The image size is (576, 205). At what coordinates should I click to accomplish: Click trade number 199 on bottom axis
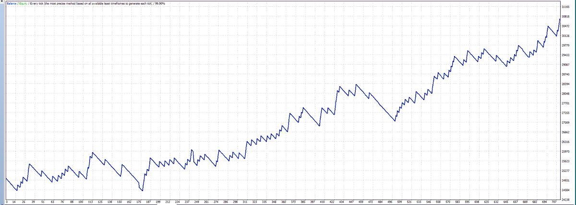[158, 202]
